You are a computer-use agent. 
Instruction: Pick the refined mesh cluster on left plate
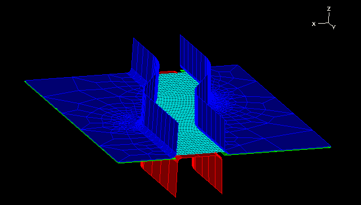[x=129, y=119]
